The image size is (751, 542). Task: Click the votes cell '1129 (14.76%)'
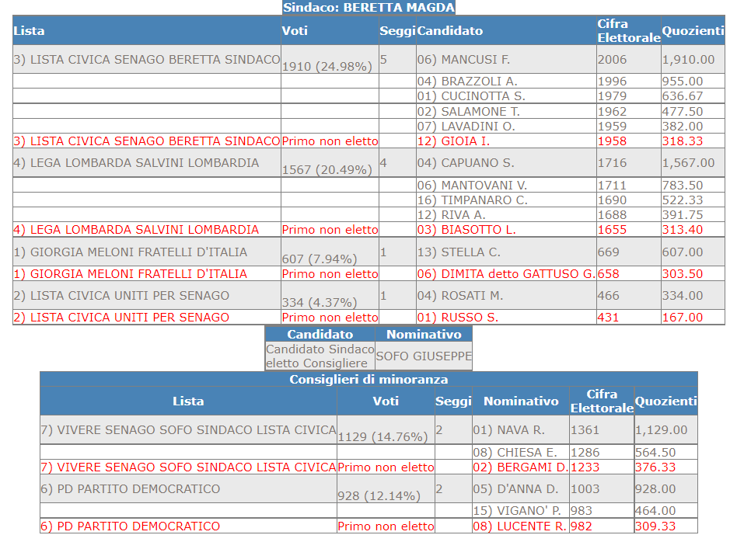pos(382,436)
